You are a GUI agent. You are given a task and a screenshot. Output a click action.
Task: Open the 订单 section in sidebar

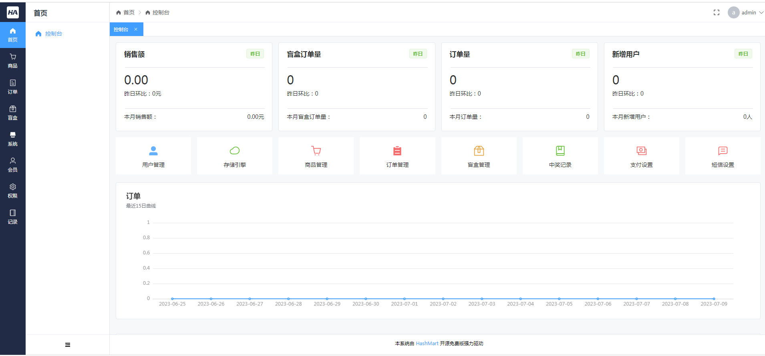pyautogui.click(x=12, y=87)
